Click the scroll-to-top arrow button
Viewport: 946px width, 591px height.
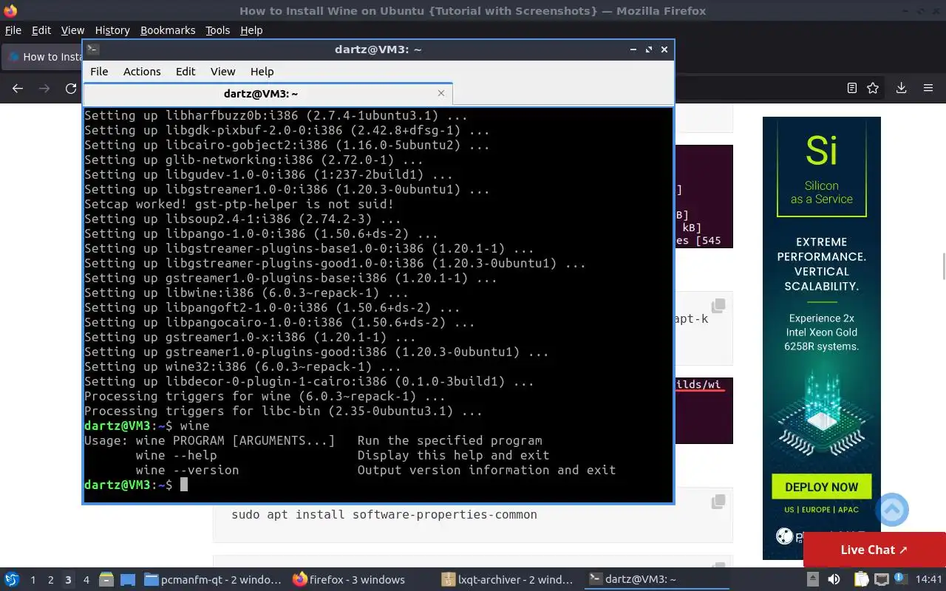point(892,510)
